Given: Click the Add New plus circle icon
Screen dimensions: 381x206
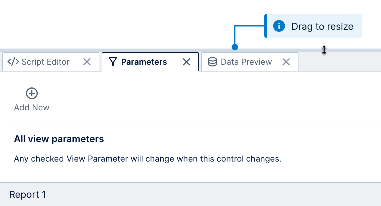Looking at the screenshot, I should click(x=32, y=94).
